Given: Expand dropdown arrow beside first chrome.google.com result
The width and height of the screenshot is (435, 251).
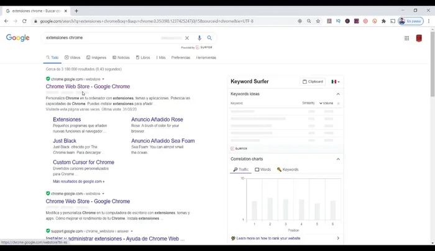Looking at the screenshot, I should point(103,80).
